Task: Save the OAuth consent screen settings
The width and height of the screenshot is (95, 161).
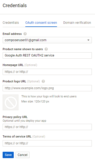Action: pos(8,155)
